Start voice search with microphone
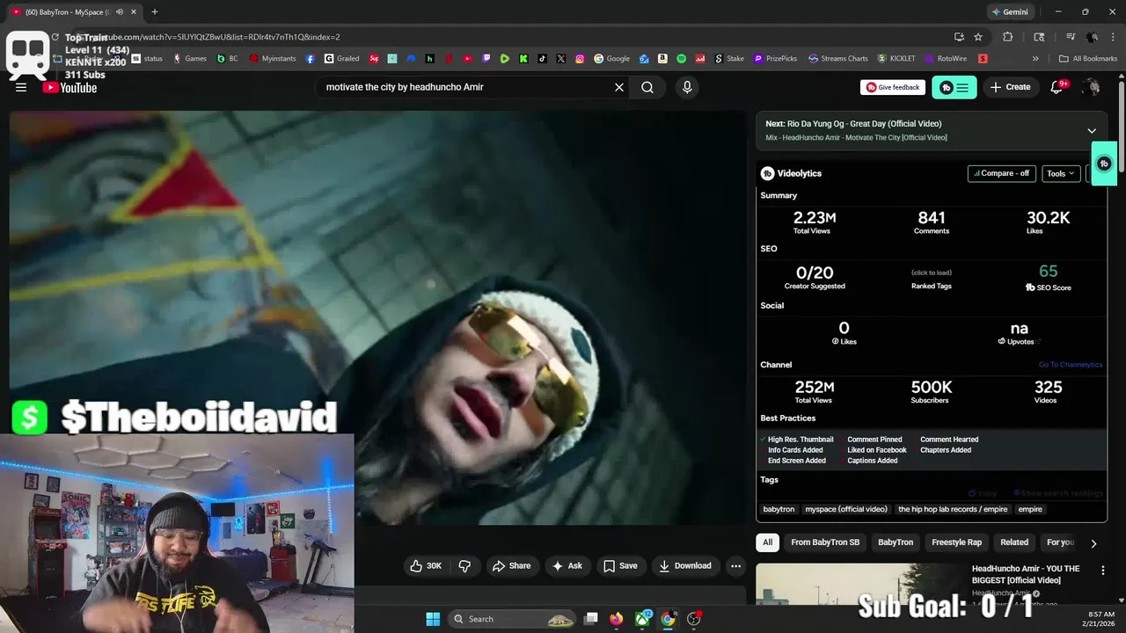 click(x=687, y=87)
